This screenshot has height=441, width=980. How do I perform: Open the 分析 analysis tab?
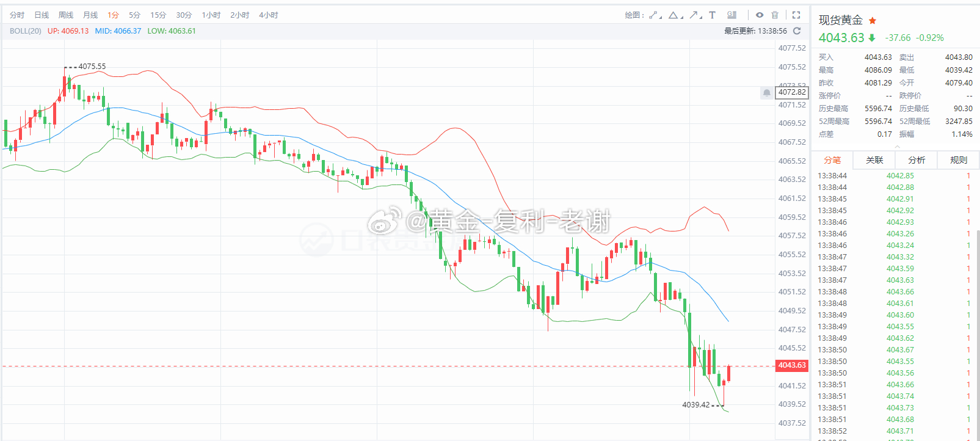tap(916, 160)
